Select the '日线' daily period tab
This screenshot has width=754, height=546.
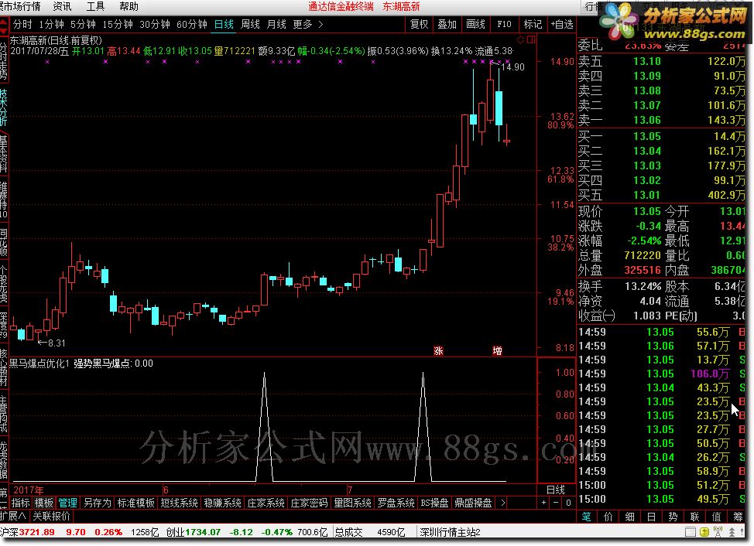tap(224, 24)
